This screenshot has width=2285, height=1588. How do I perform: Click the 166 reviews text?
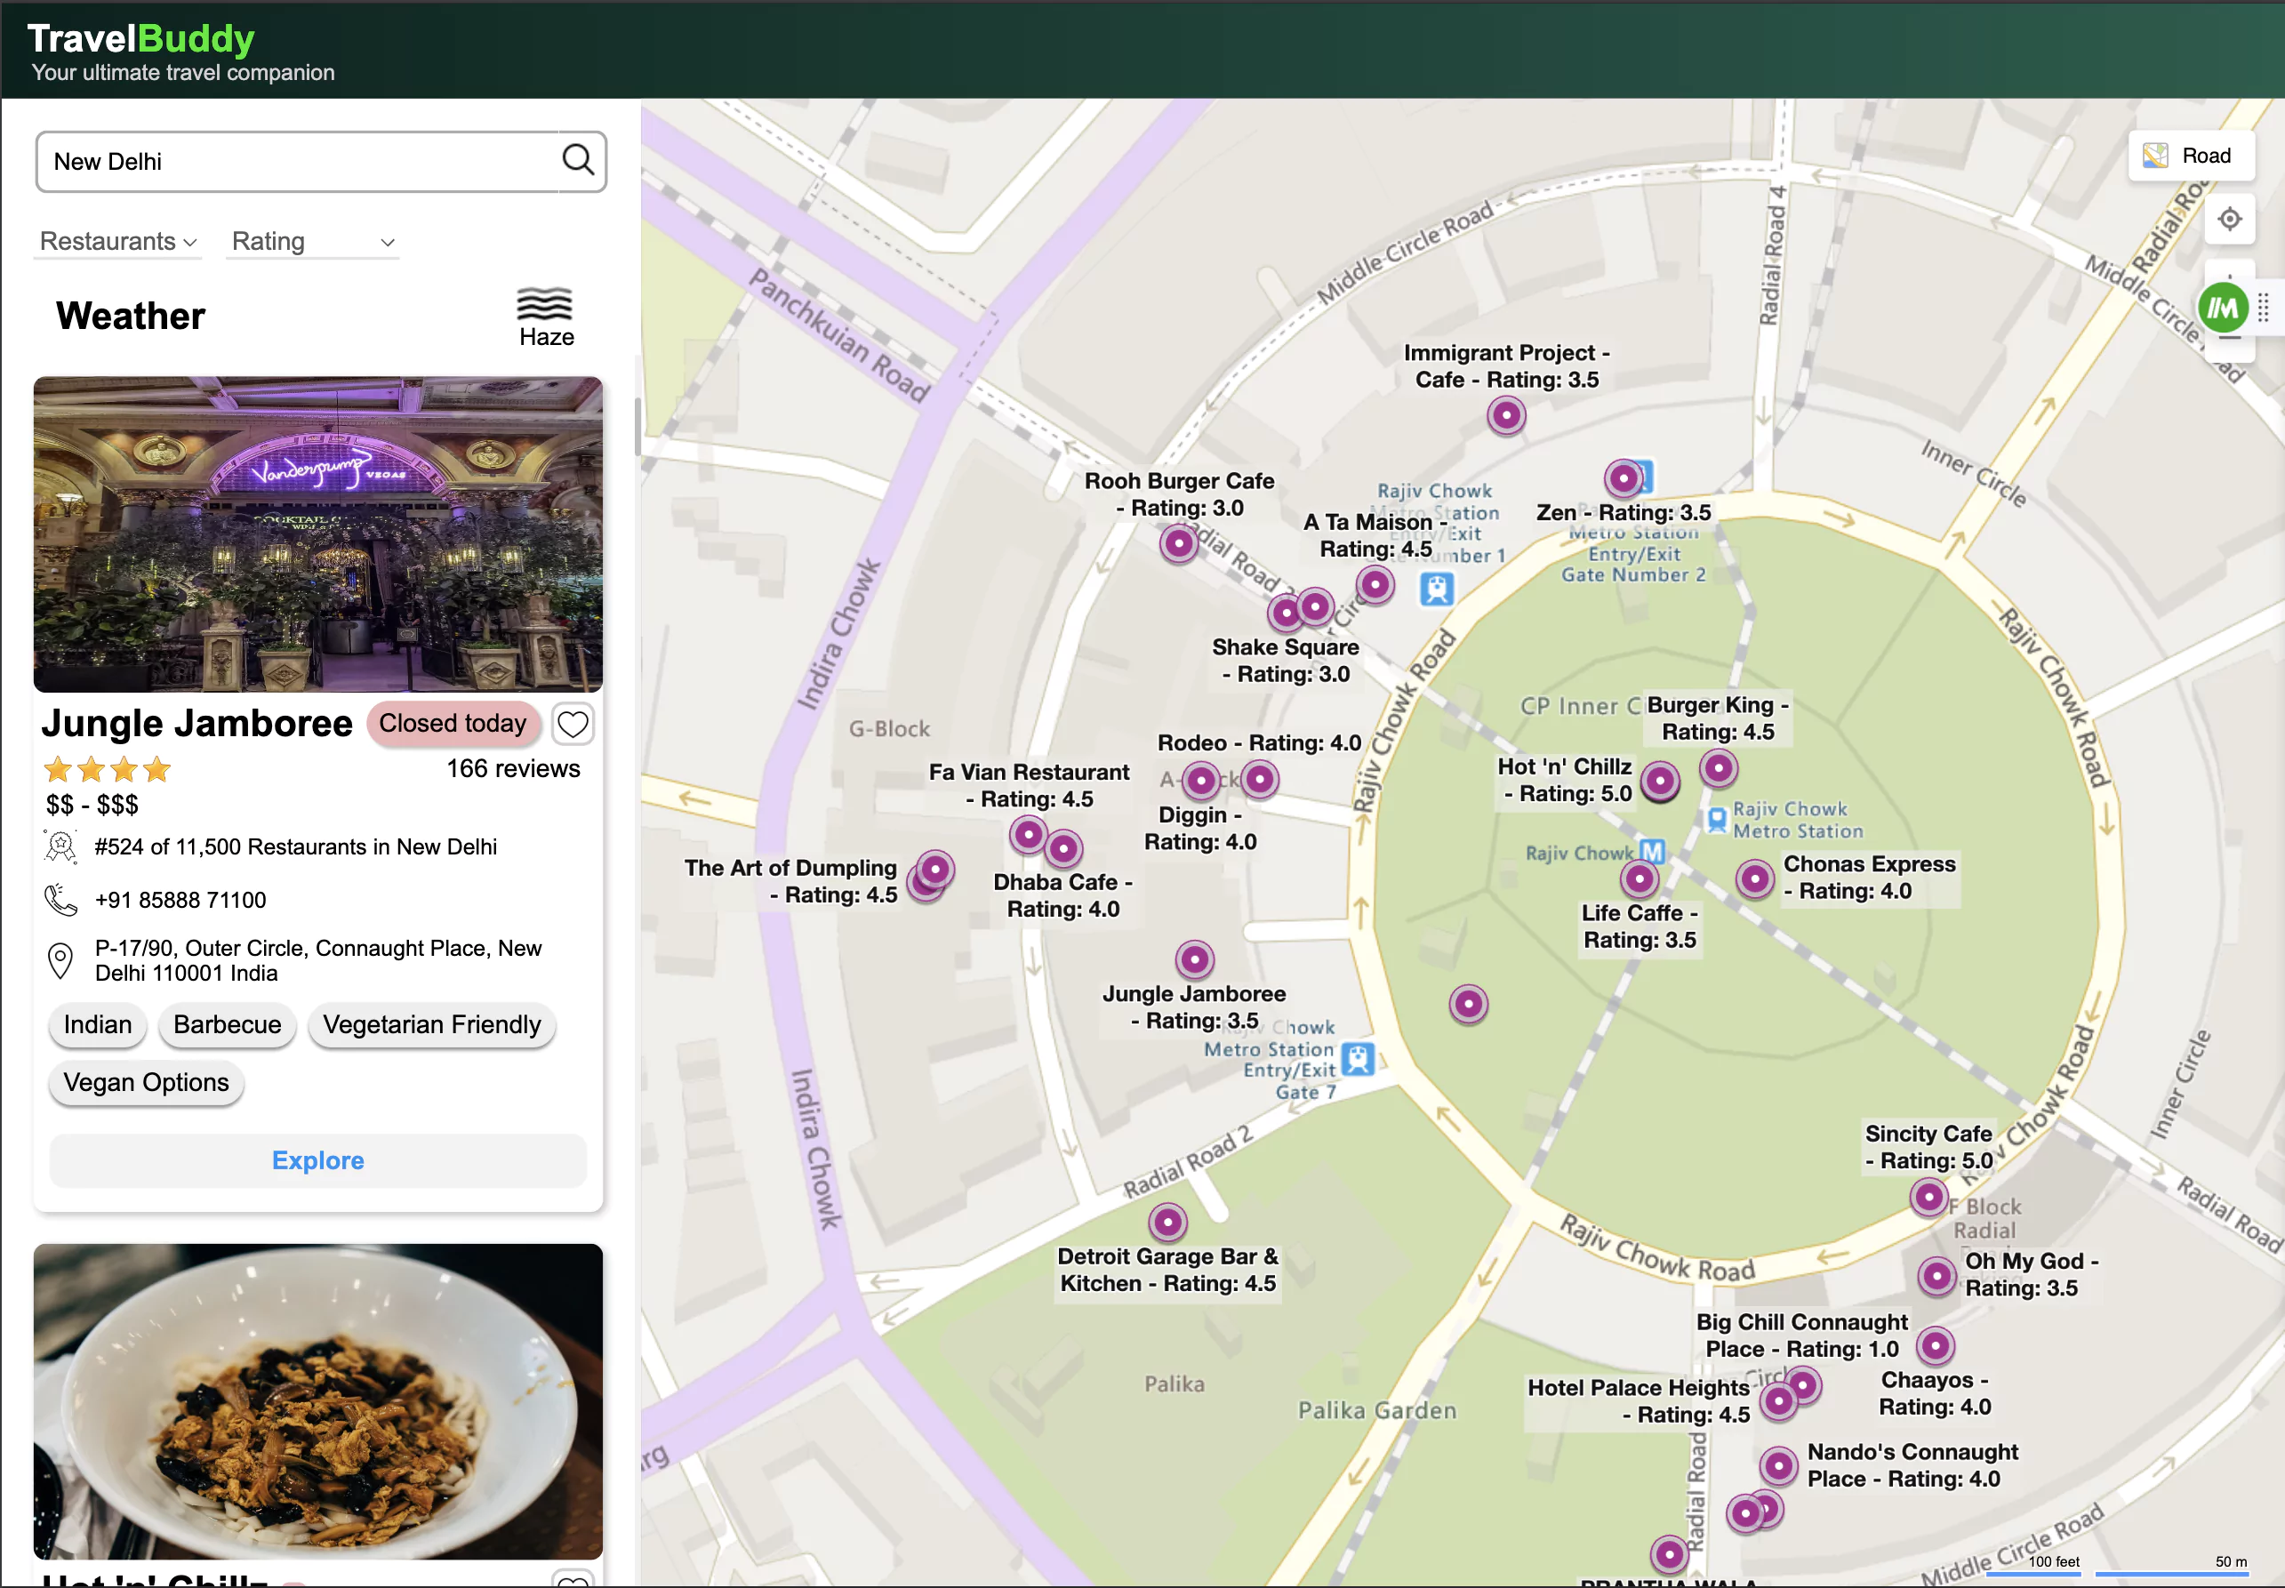513,768
